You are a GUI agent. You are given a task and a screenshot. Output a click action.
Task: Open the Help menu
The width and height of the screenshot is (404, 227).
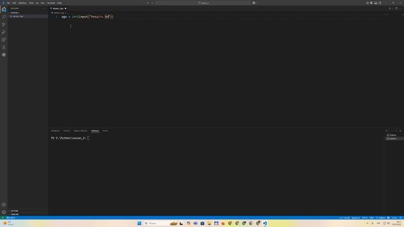[x=59, y=3]
